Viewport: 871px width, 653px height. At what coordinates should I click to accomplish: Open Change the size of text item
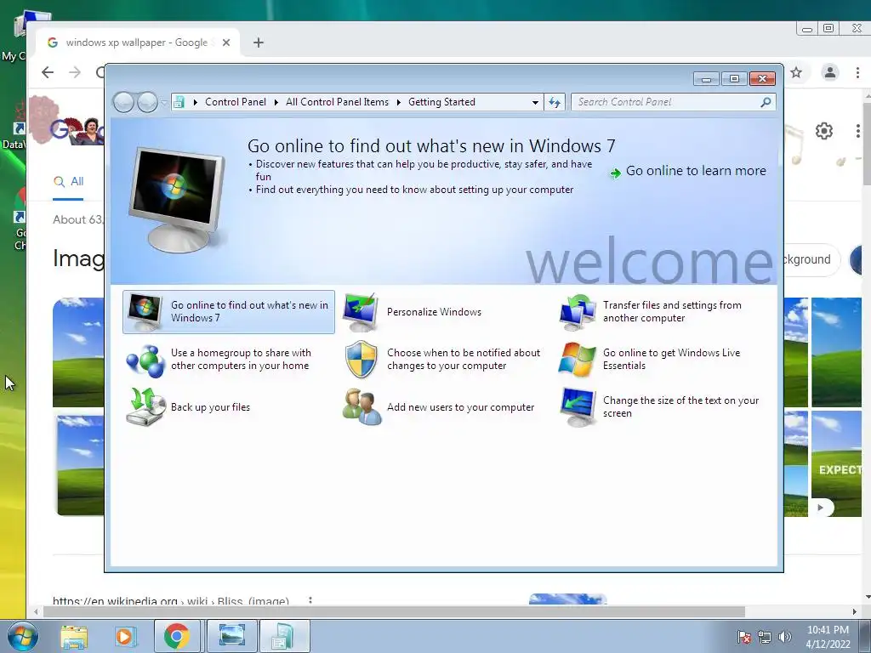(x=659, y=407)
